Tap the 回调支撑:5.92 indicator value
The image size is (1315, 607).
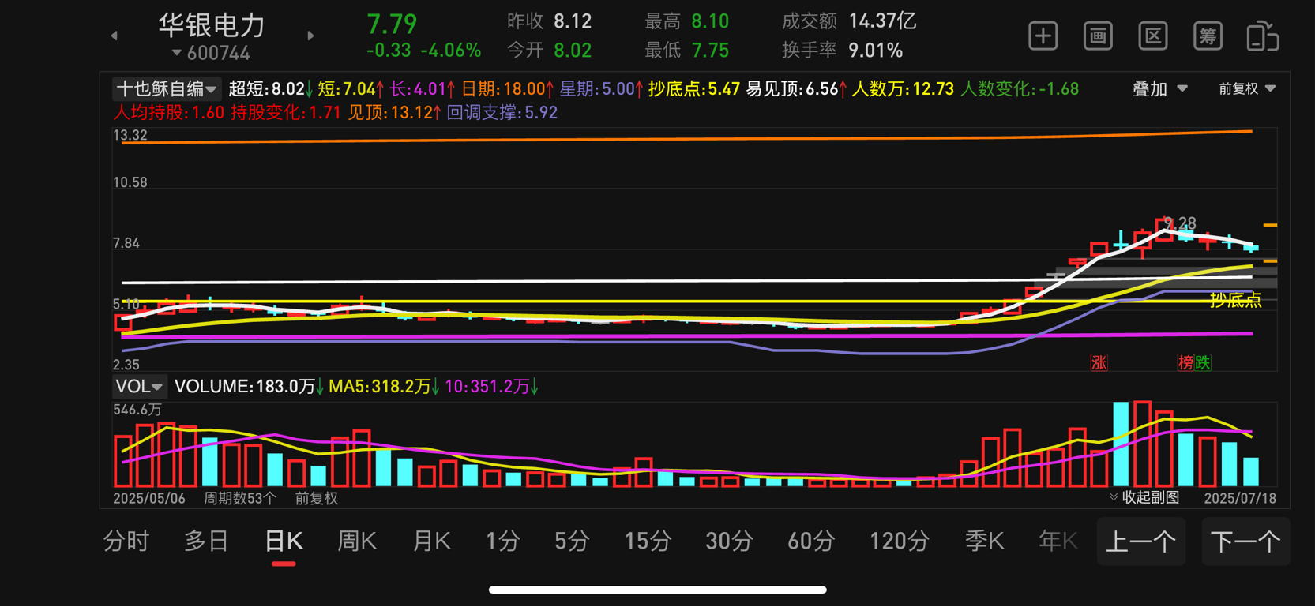(502, 112)
